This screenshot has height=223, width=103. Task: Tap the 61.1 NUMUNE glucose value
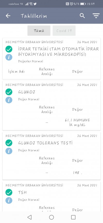coord(78,123)
